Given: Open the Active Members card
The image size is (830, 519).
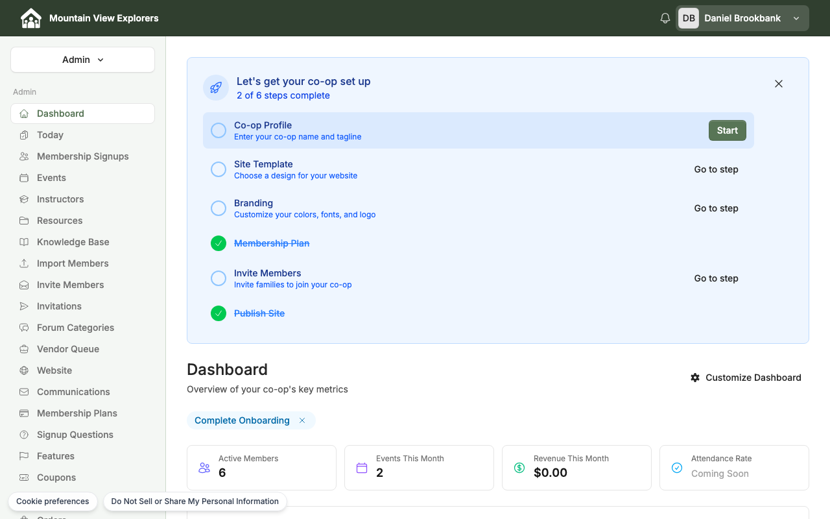Looking at the screenshot, I should [x=261, y=468].
